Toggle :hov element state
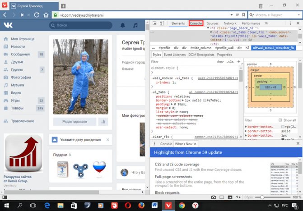303x211 pixels. pyautogui.click(x=220, y=61)
